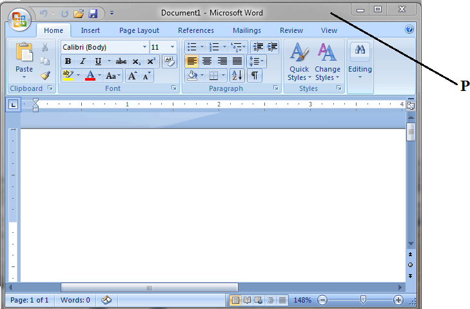Click the Grow Font icon
Viewport: 470px width, 309px height.
click(x=132, y=76)
